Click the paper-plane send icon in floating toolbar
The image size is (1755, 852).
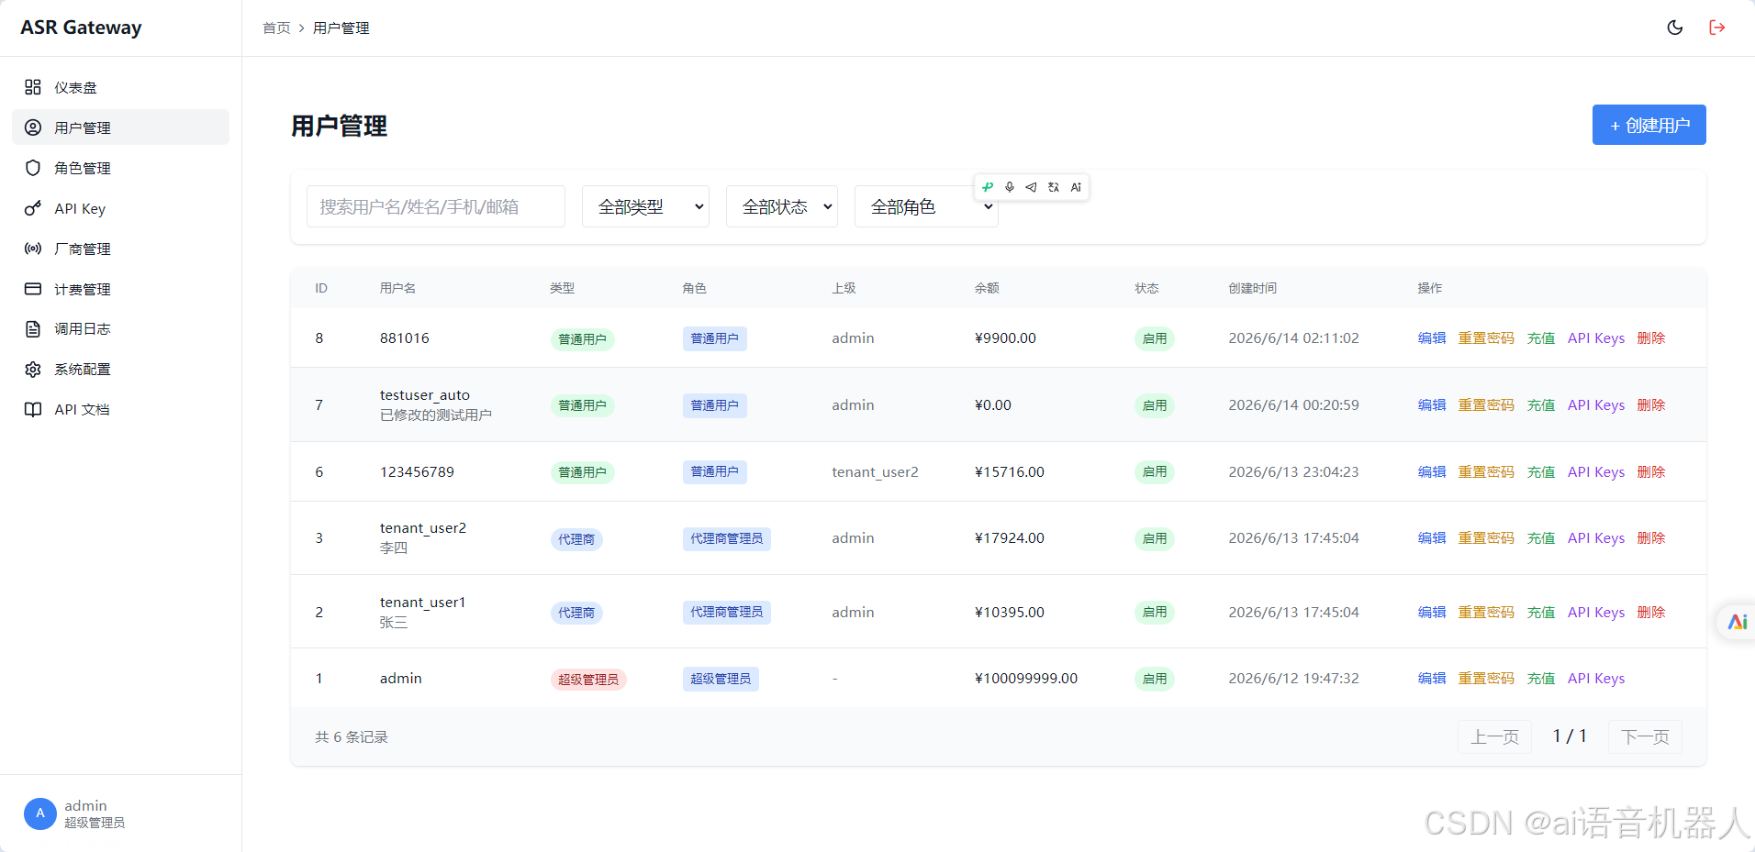click(1032, 187)
